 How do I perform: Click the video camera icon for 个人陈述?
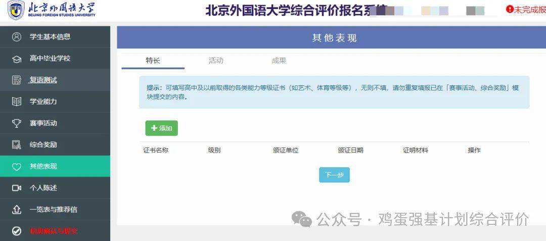(x=17, y=188)
